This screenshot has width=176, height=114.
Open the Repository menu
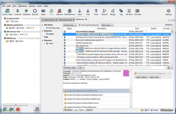click(23, 6)
